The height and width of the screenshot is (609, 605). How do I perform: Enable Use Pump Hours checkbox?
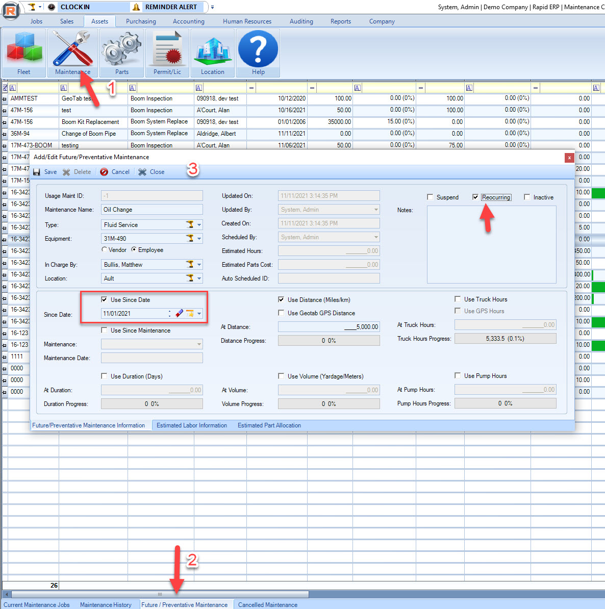click(x=458, y=375)
